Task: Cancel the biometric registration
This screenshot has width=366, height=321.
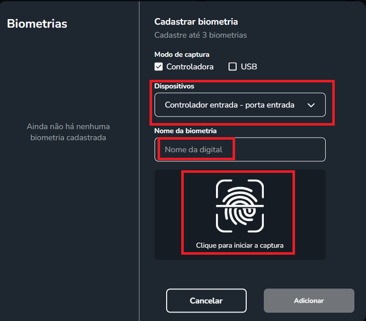Action: tap(206, 300)
